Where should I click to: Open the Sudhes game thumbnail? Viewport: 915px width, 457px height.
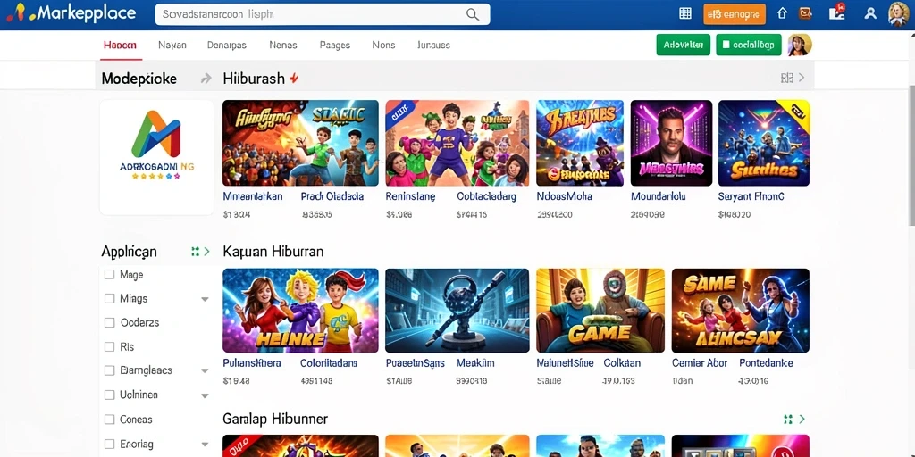coord(764,143)
